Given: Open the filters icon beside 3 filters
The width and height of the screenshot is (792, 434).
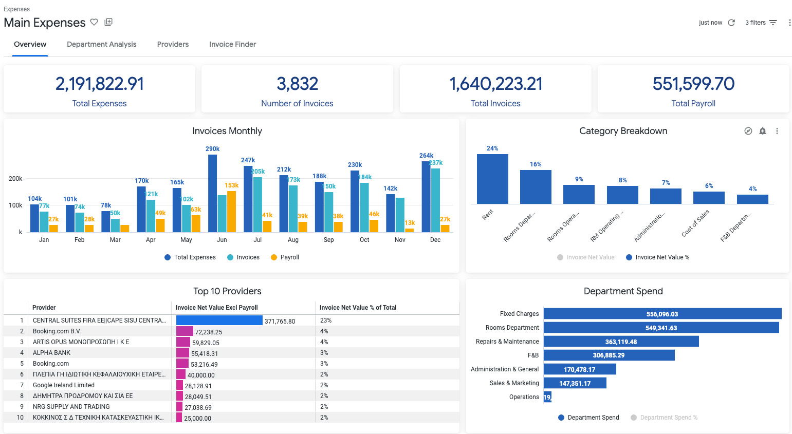Looking at the screenshot, I should [773, 23].
